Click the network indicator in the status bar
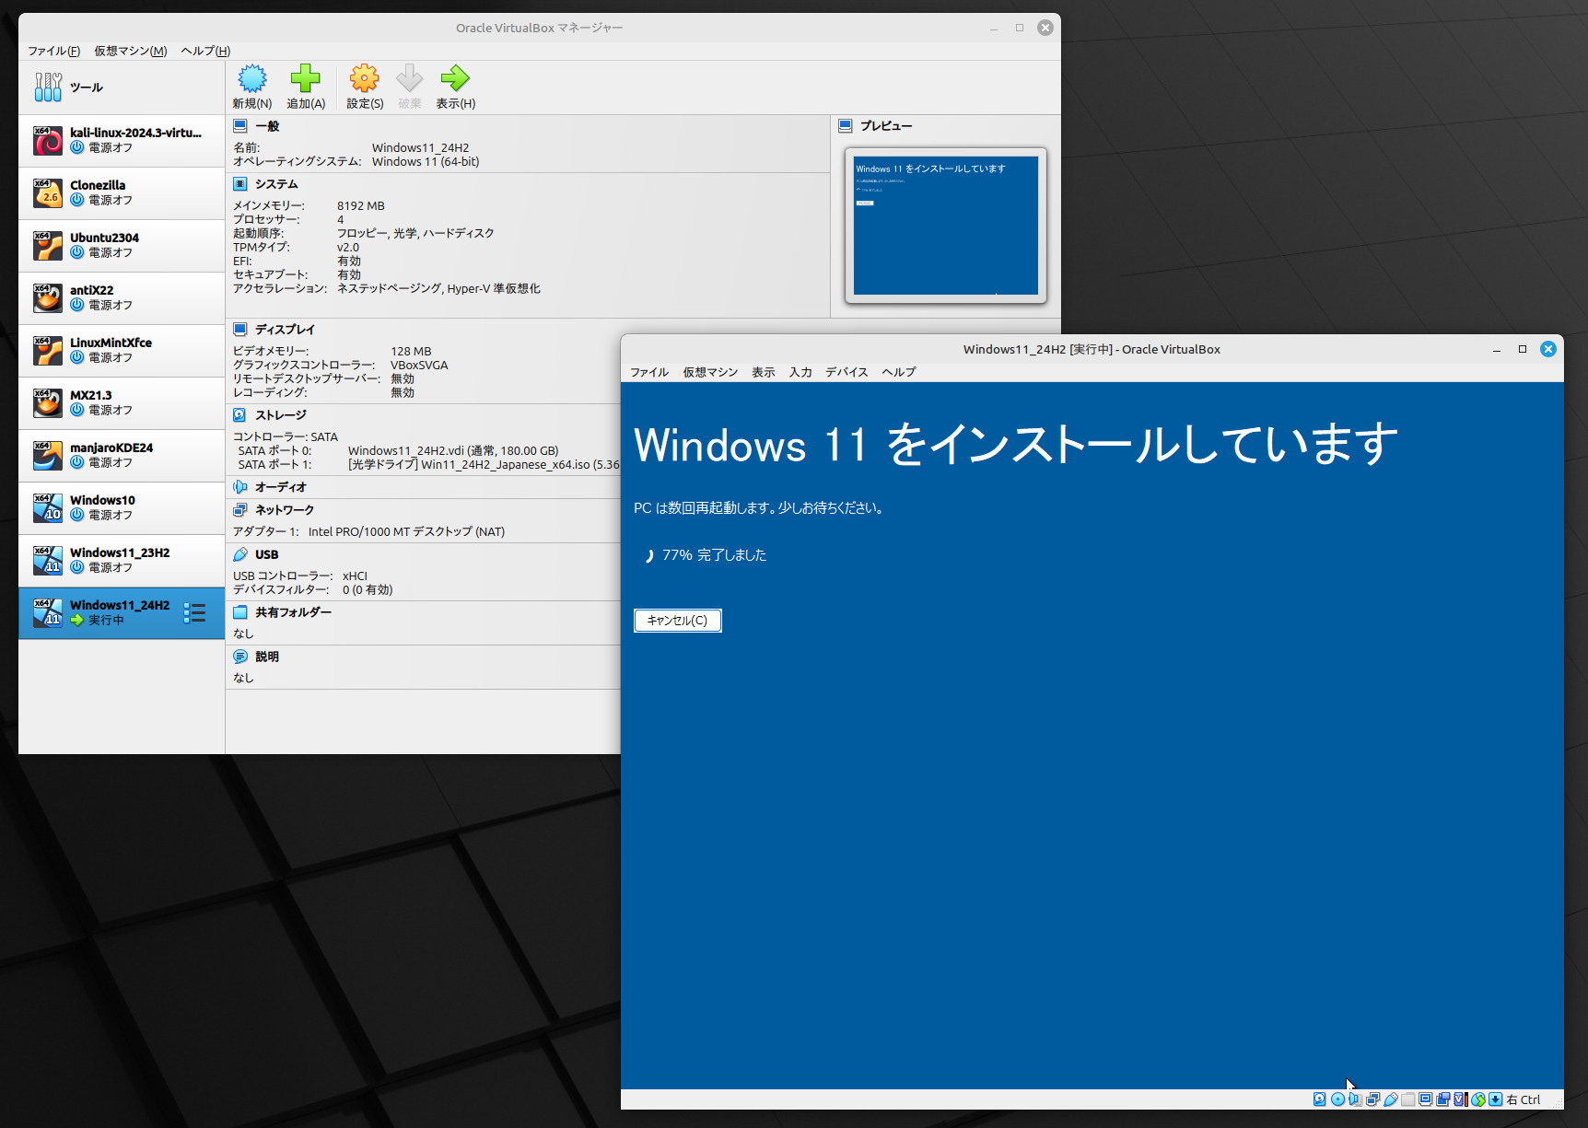 [1372, 1099]
